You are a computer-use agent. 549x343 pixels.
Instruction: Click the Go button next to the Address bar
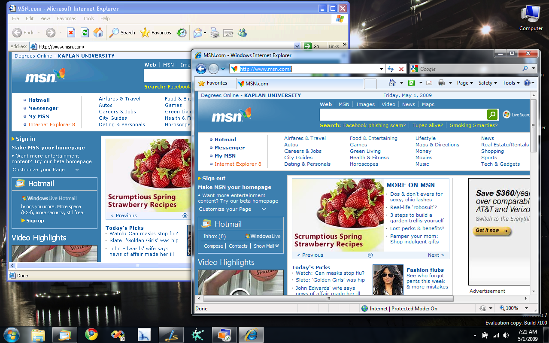click(x=312, y=46)
